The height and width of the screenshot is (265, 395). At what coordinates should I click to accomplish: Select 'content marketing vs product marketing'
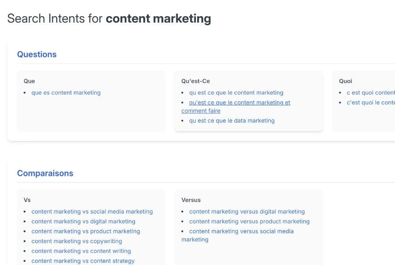86,231
